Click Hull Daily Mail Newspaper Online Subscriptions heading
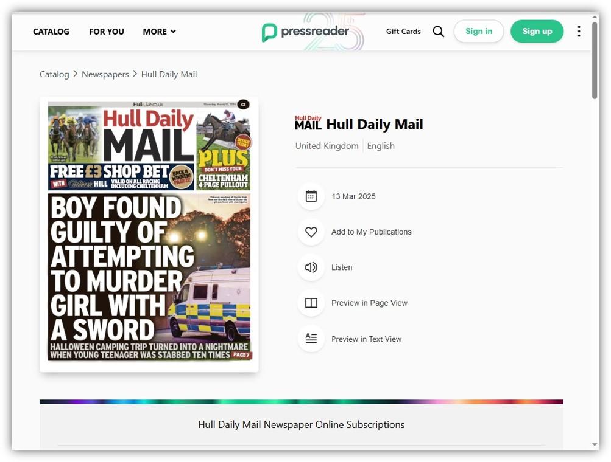The width and height of the screenshot is (611, 462). tap(301, 425)
